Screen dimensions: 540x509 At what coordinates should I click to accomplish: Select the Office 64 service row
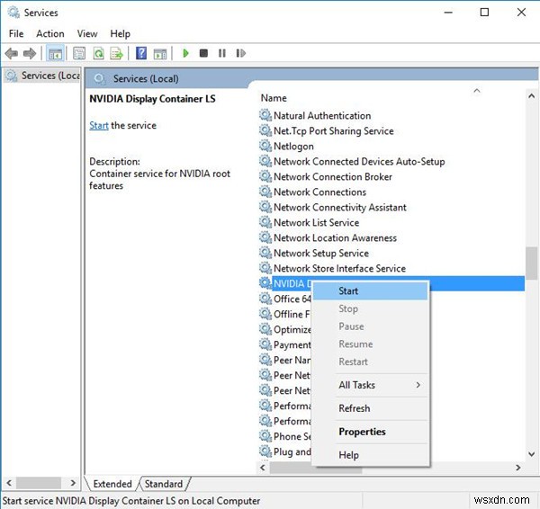tap(285, 299)
